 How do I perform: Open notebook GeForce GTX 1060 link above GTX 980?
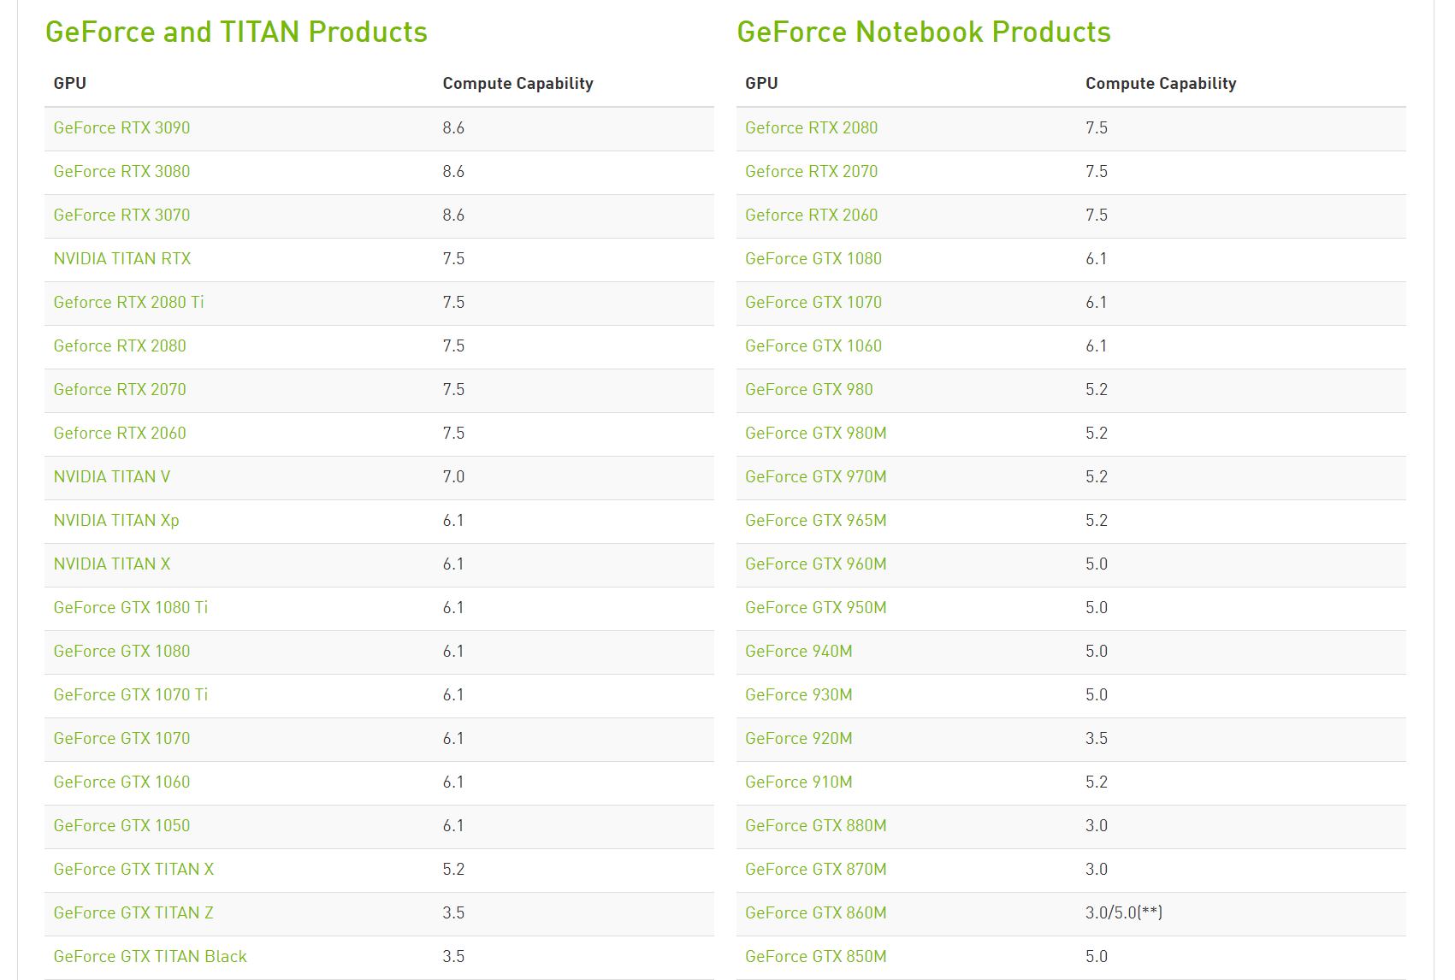coord(813,346)
